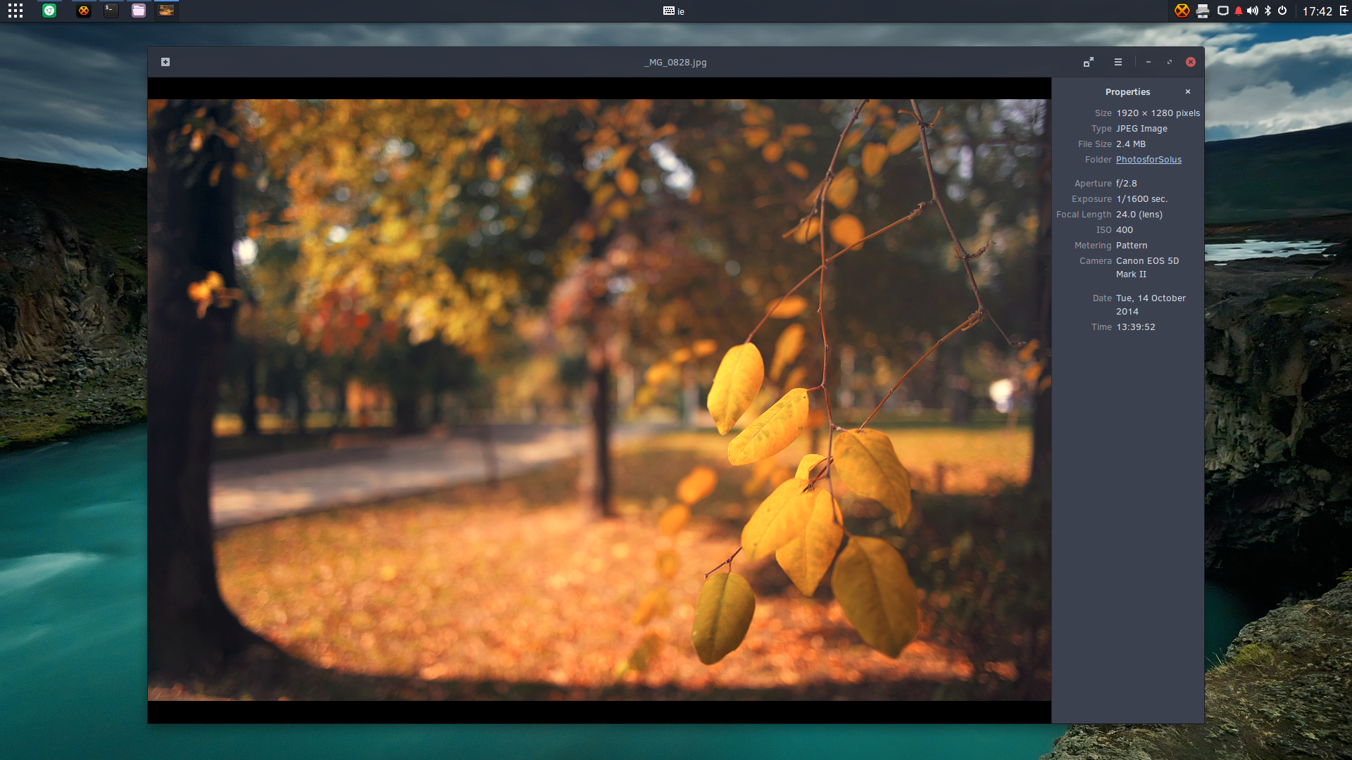This screenshot has width=1352, height=760.
Task: Click the exposure value "1/1600 sec."
Action: [x=1141, y=199]
